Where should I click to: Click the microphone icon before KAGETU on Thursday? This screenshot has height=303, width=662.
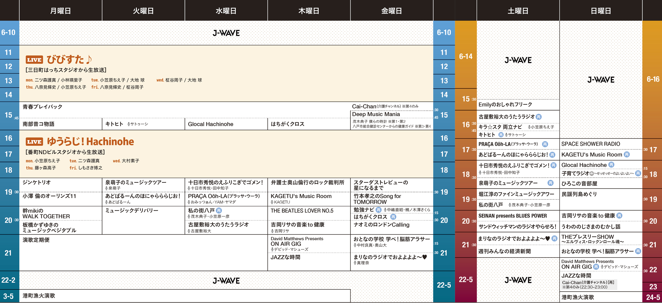click(272, 202)
